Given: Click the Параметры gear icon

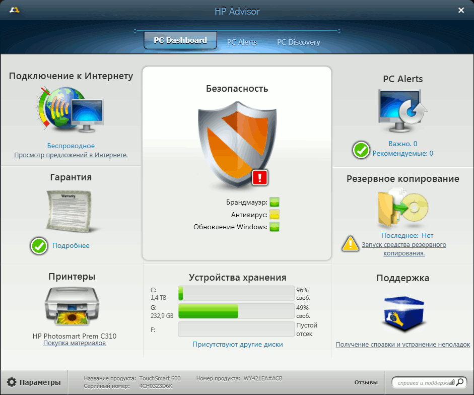Looking at the screenshot, I should coord(12,382).
